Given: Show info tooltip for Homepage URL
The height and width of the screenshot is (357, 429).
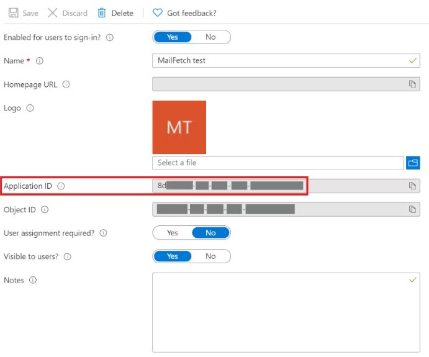Looking at the screenshot, I should tap(66, 84).
